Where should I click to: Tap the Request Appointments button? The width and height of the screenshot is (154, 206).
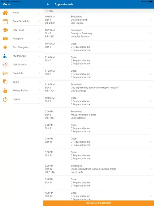(x=98, y=203)
